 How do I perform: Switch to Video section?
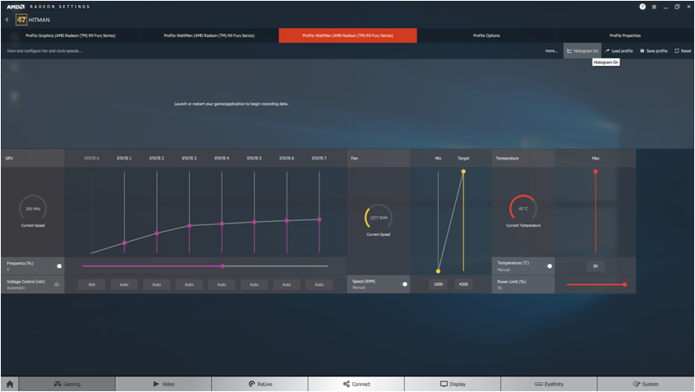point(163,384)
